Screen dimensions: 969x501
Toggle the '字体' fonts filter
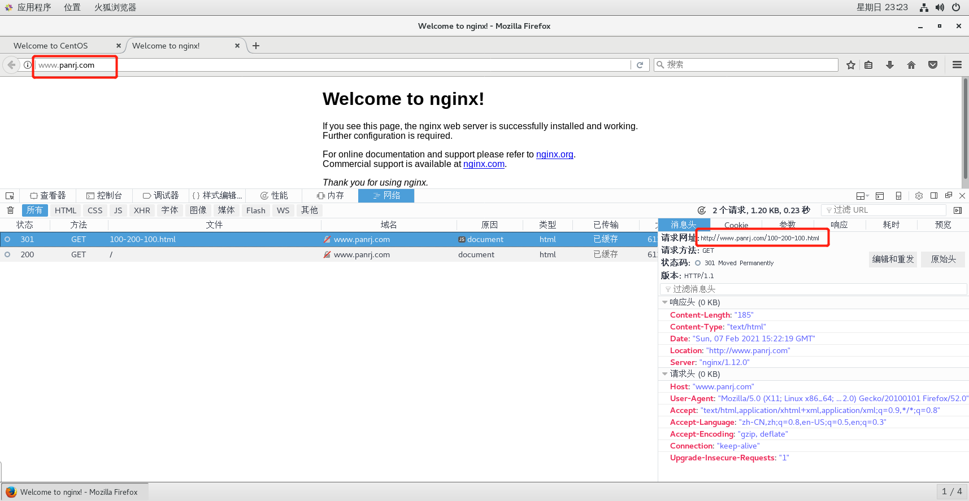[x=170, y=210]
